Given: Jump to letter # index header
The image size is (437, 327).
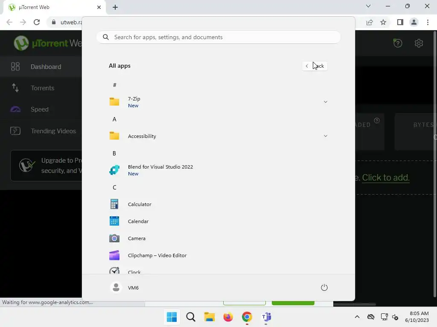Looking at the screenshot, I should pyautogui.click(x=114, y=85).
